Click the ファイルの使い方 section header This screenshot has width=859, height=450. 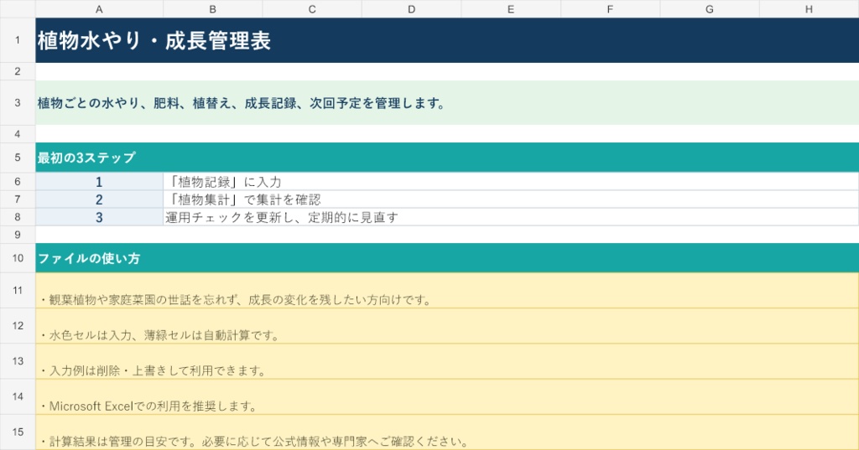pyautogui.click(x=447, y=258)
